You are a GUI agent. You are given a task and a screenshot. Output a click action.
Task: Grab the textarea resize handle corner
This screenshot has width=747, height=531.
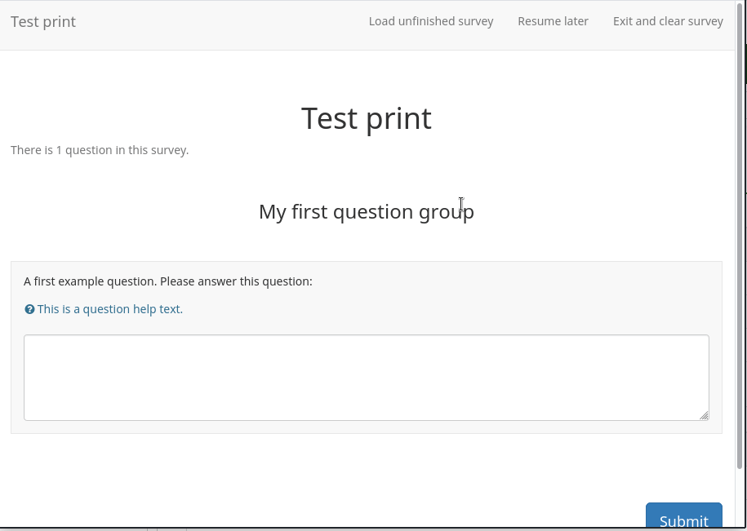(x=704, y=415)
